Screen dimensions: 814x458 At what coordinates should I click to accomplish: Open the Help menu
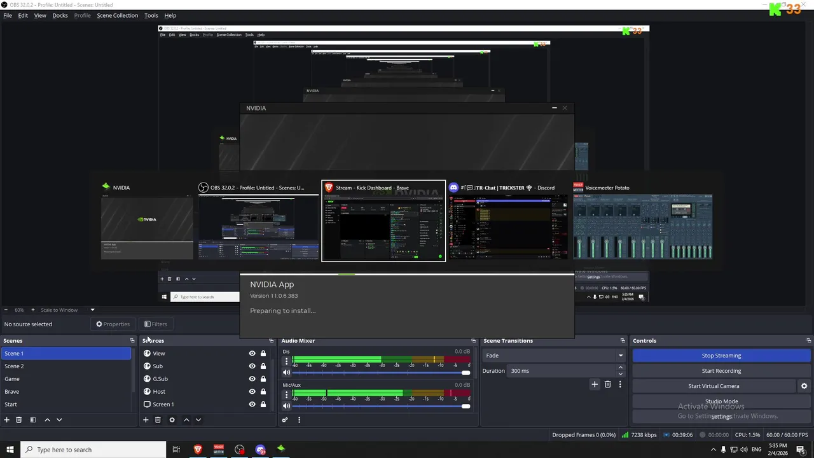coord(170,15)
